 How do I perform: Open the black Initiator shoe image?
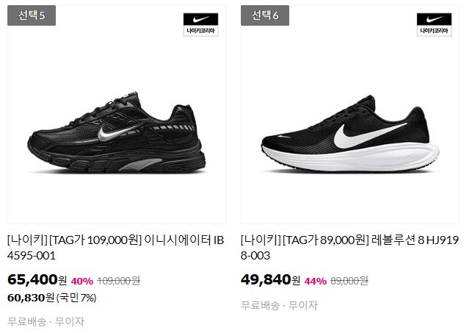117,133
